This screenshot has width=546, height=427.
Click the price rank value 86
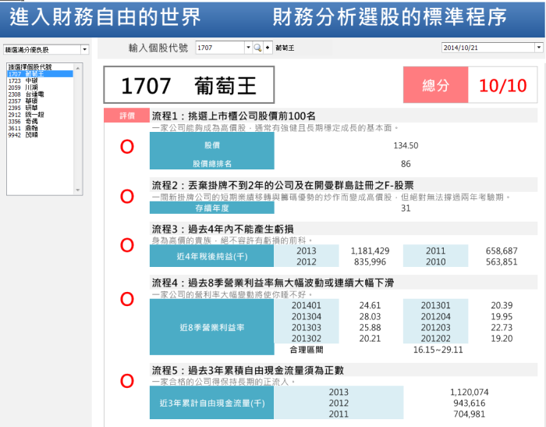tap(406, 164)
